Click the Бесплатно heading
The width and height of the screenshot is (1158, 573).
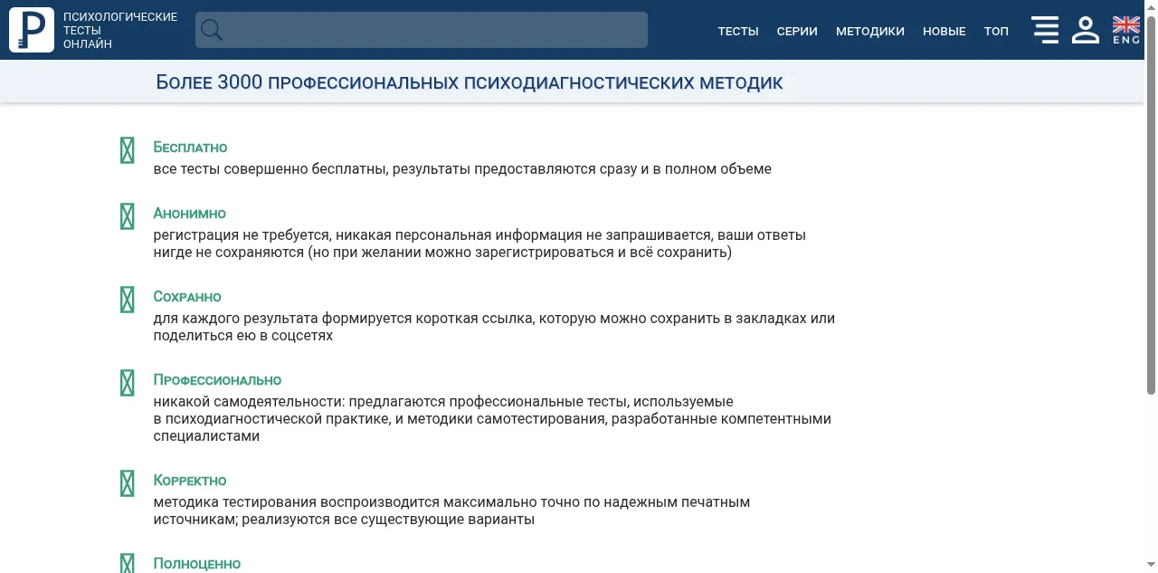[x=190, y=148]
